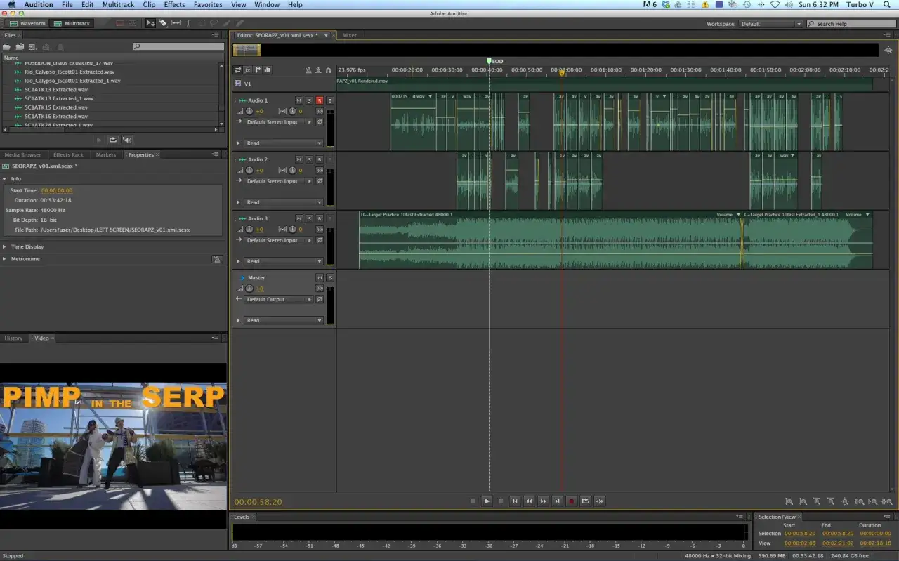The image size is (899, 561).
Task: Click Loop Playback icon in Files panel
Action: click(112, 140)
